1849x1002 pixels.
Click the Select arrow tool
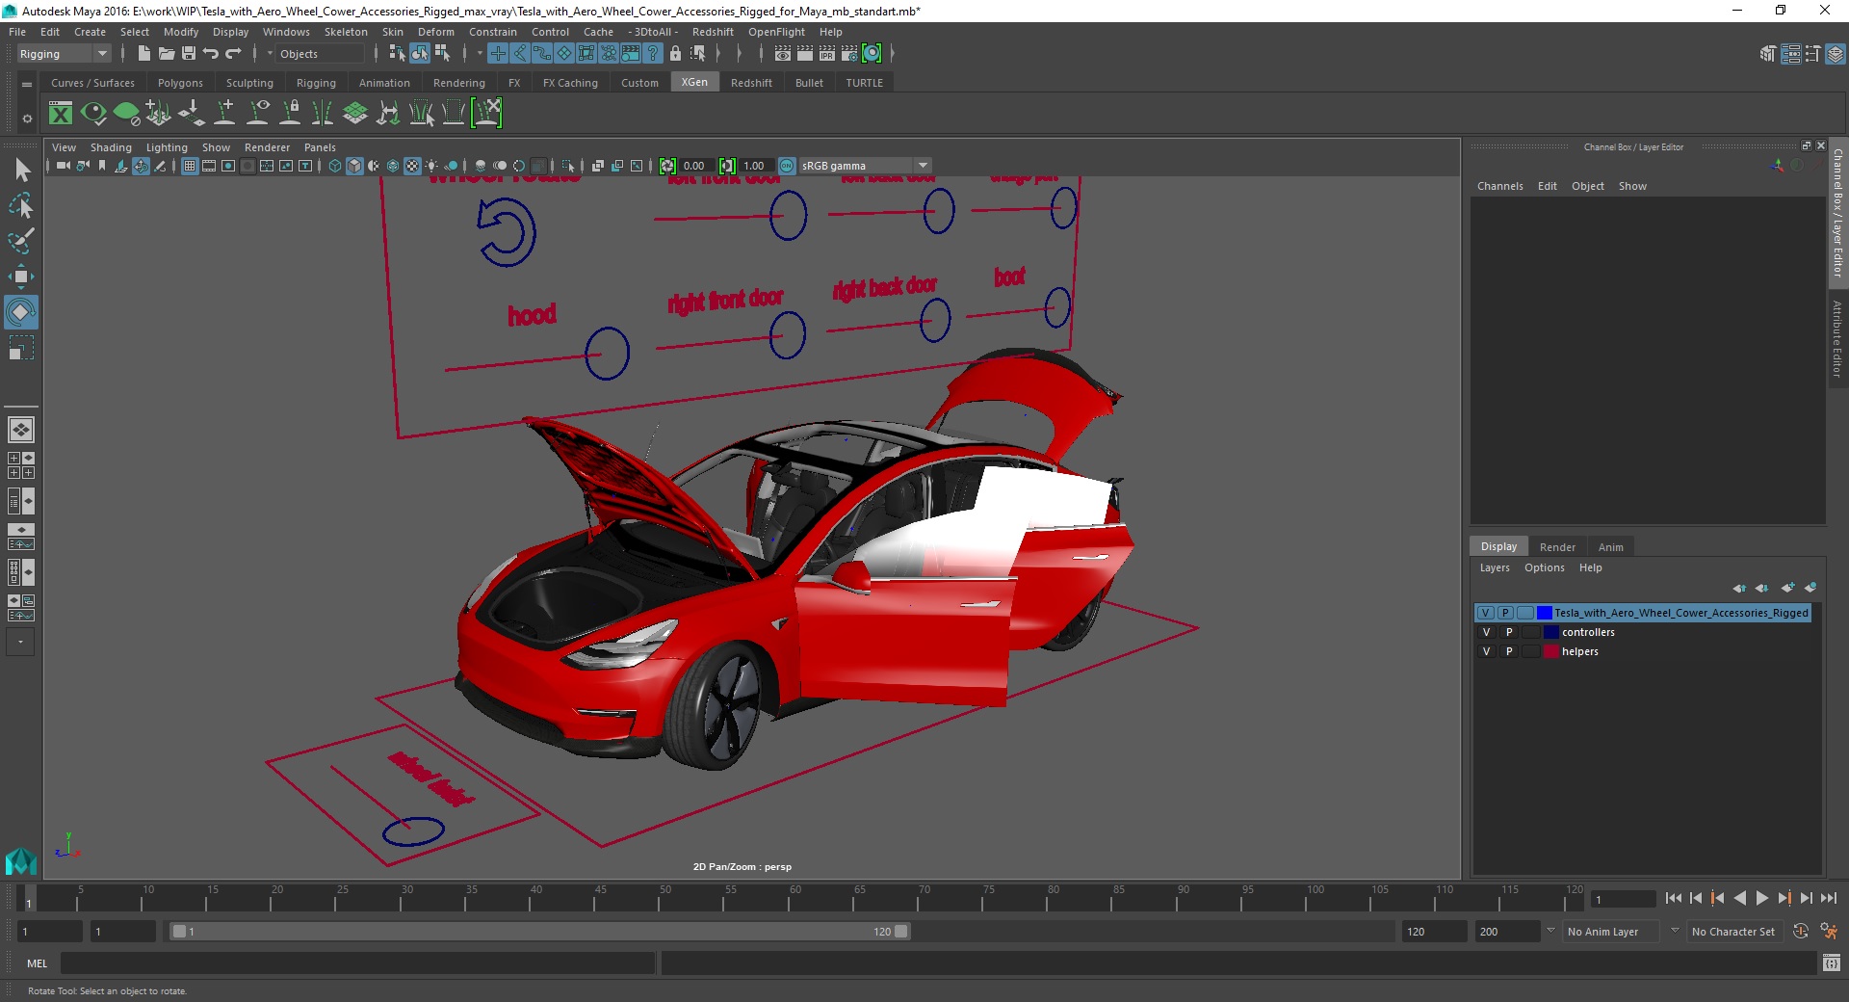[22, 171]
